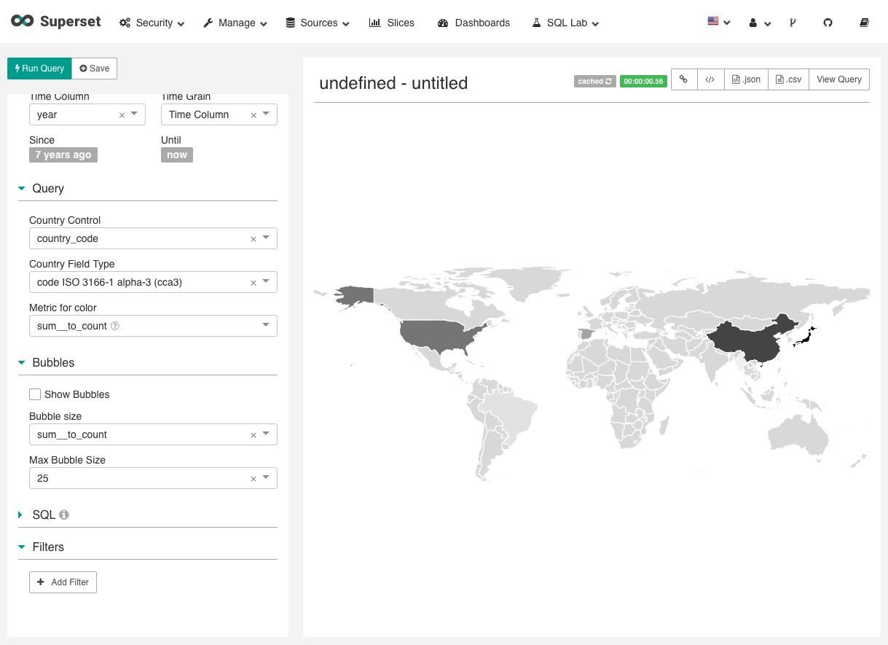Open the Metric for color dropdown
The height and width of the screenshot is (645, 888).
pos(267,326)
